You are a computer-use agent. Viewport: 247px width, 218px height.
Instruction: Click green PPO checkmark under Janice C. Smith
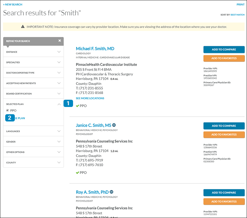(x=77, y=173)
